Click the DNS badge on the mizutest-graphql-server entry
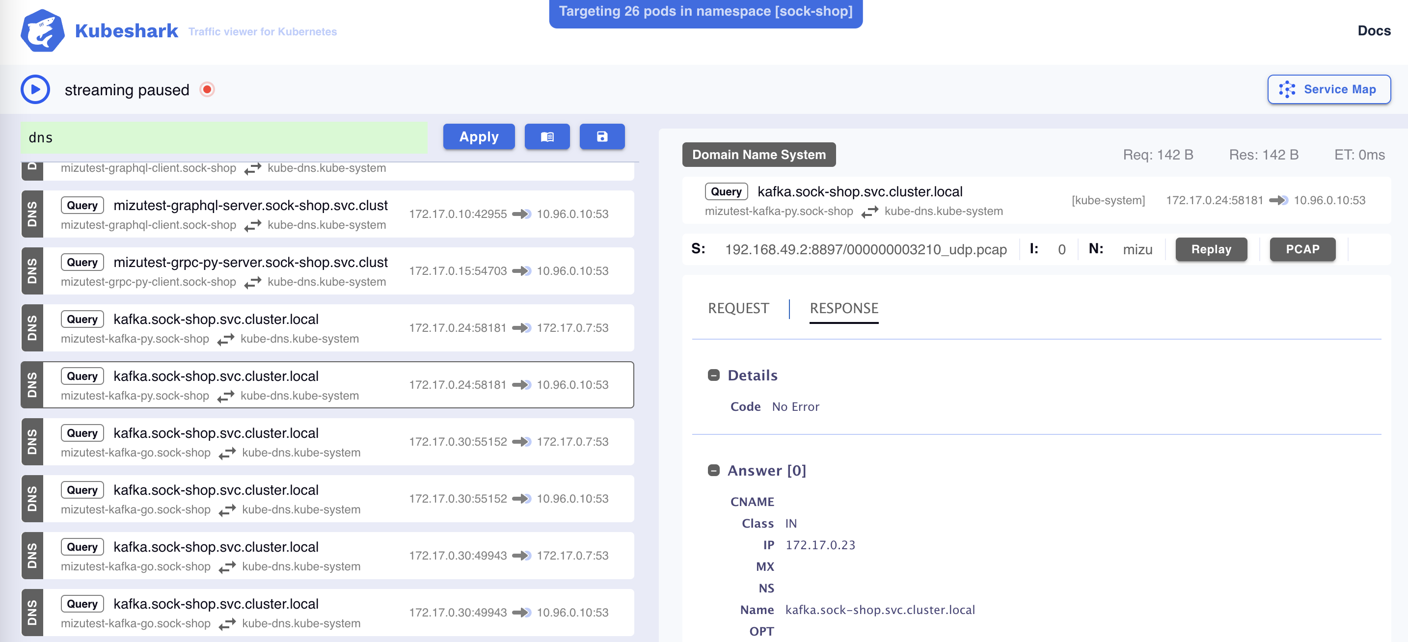1408x642 pixels. point(32,214)
